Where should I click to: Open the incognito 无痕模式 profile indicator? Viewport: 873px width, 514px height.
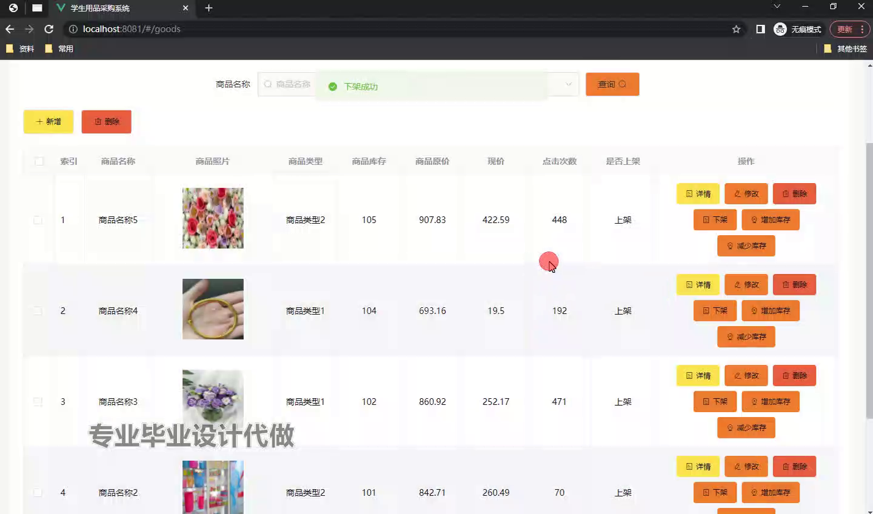(797, 29)
